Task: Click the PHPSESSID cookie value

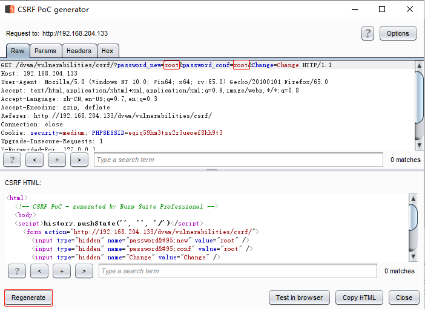Action: (x=176, y=132)
